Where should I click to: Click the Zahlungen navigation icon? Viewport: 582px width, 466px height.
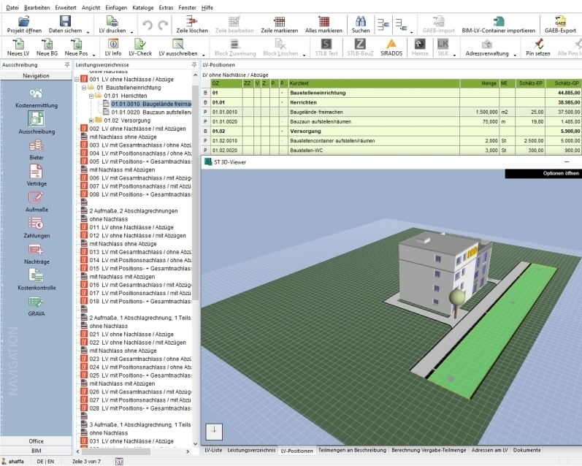[x=36, y=224]
